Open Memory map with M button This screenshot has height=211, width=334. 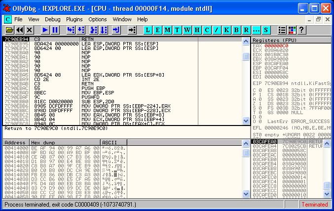(x=167, y=30)
